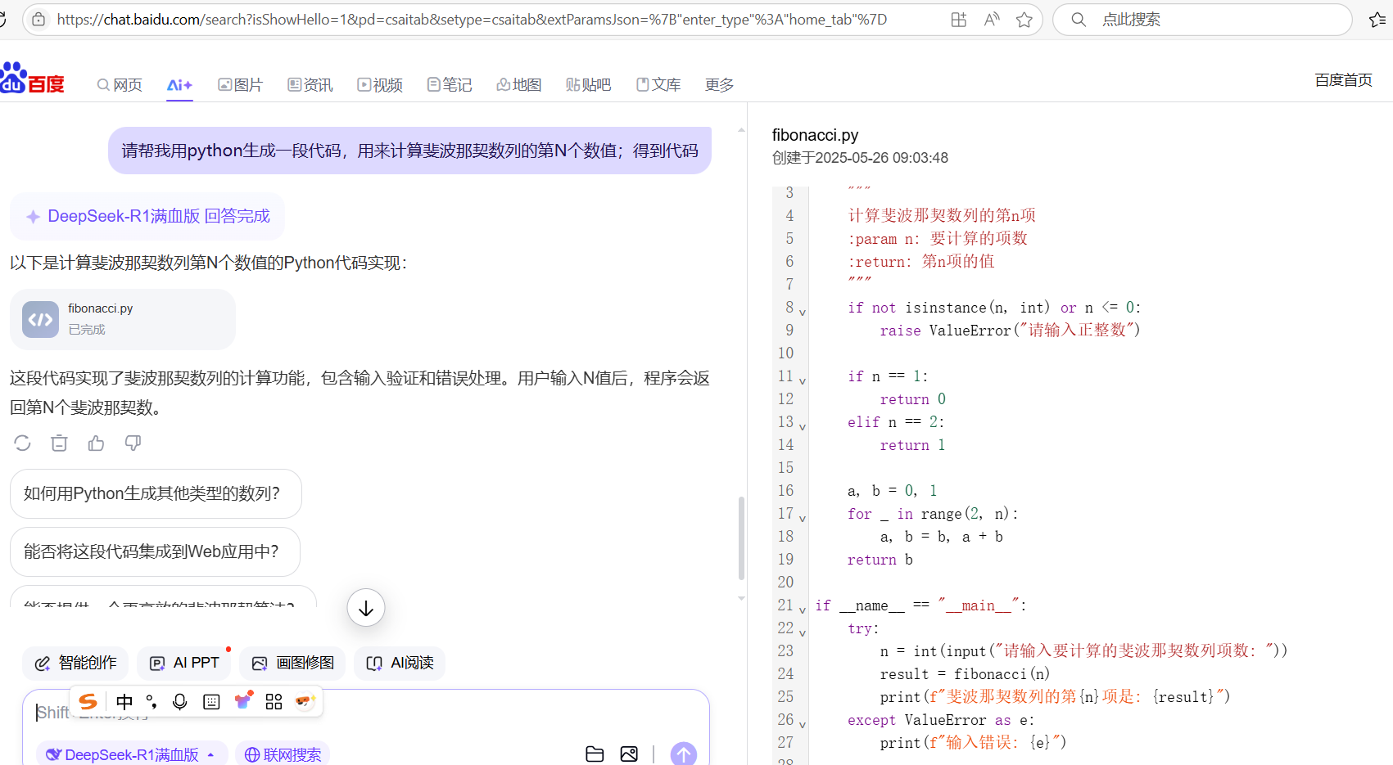Give a thumbs up to the answer
This screenshot has width=1393, height=765.
(x=96, y=443)
